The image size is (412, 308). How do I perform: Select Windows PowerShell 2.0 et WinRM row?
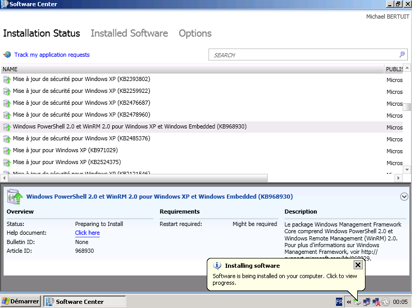202,127
